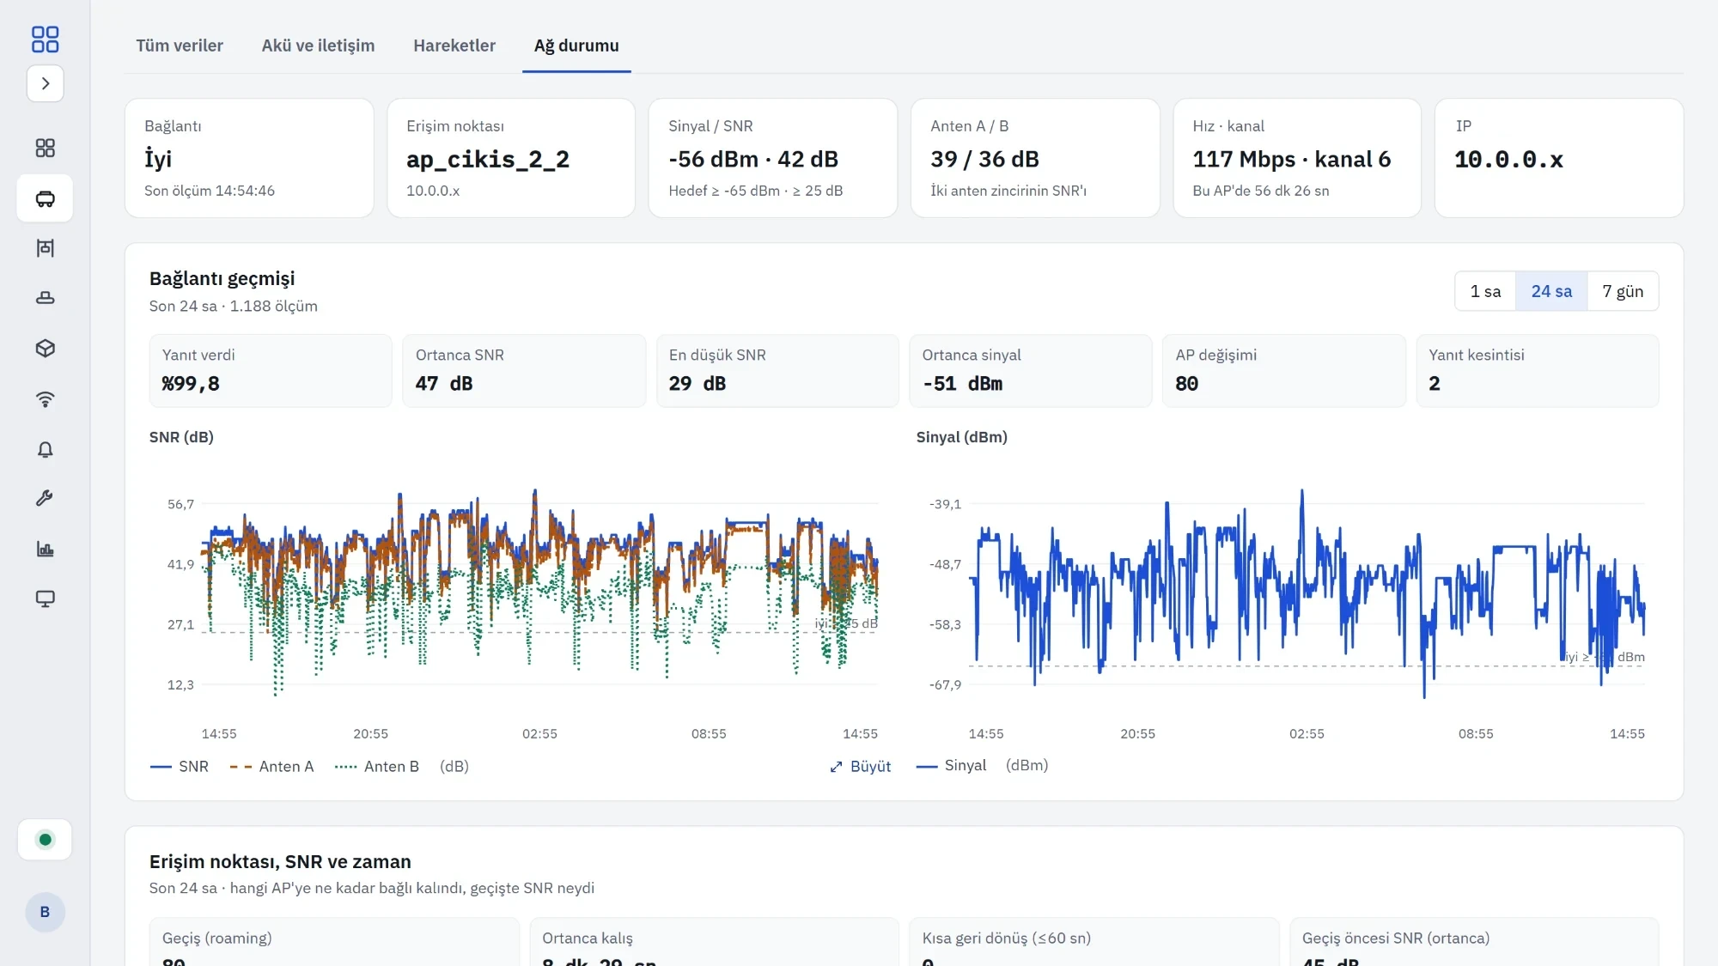The image size is (1718, 966).
Task: Select the Ağ durumu tab
Action: (576, 46)
